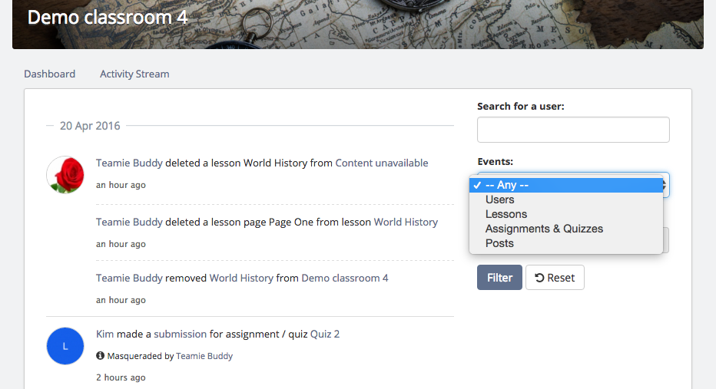This screenshot has width=716, height=389.
Task: Open the submission link
Action: point(180,335)
